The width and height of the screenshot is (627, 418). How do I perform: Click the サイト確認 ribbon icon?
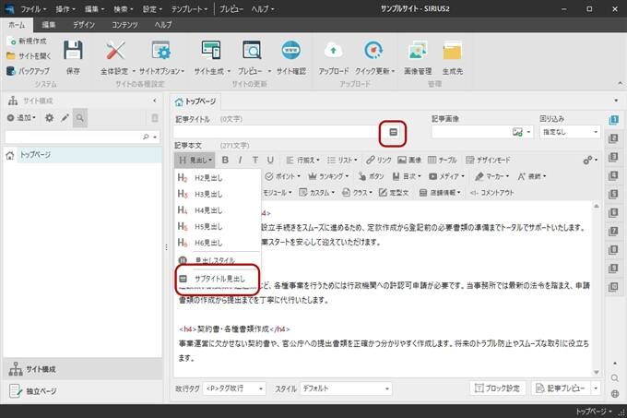pyautogui.click(x=291, y=52)
